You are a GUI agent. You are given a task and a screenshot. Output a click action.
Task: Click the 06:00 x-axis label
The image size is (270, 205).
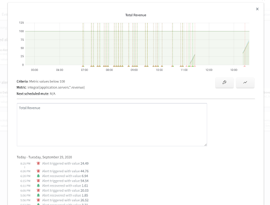tap(60, 70)
